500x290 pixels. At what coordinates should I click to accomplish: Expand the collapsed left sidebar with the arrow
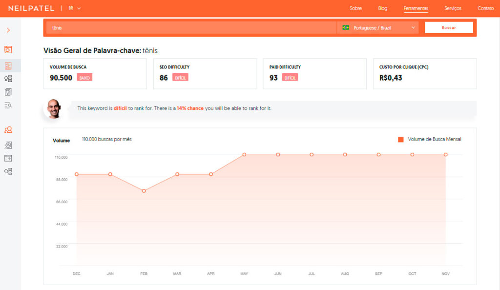pos(8,30)
